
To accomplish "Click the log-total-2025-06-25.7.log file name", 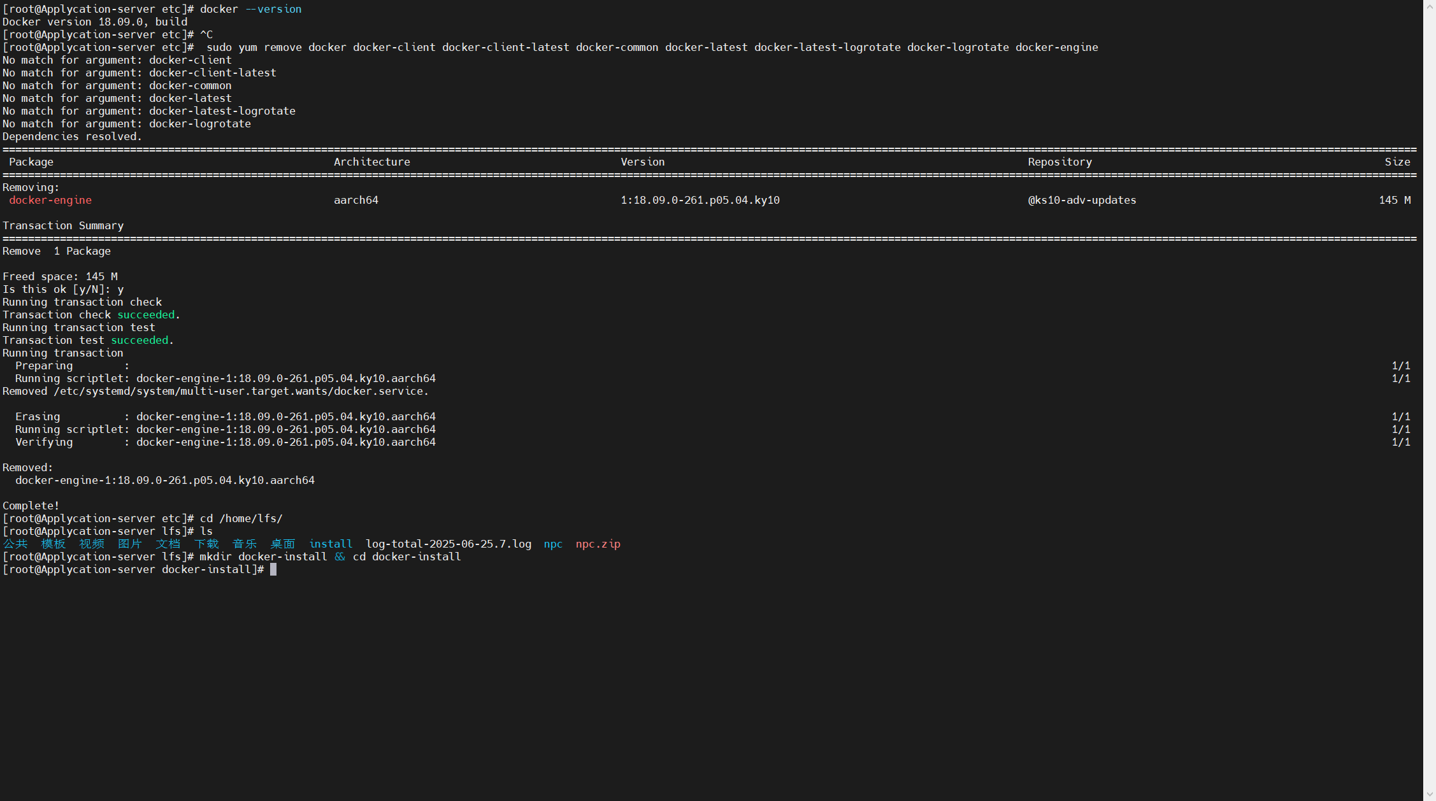I will (448, 544).
